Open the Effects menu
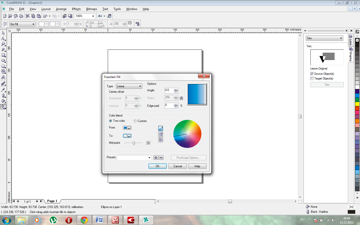 [x=76, y=9]
